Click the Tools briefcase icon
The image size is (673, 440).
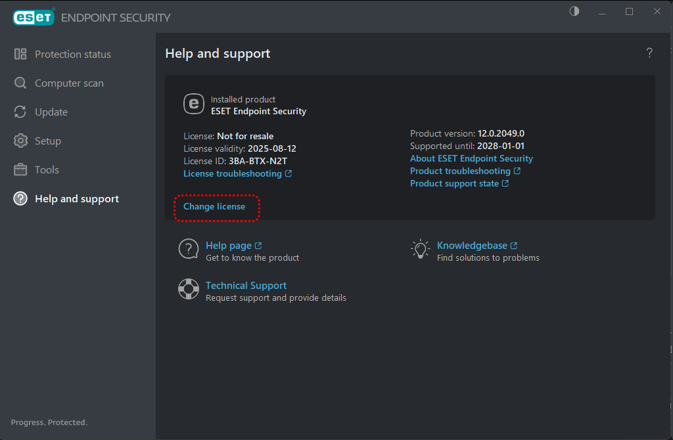[20, 170]
